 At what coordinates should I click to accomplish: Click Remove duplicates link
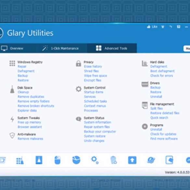click(31, 96)
